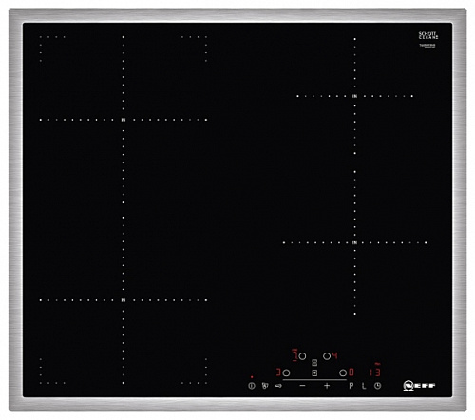This screenshot has height=420, width=475.
Task: Tap the NEFF brand logo
Action: pos(419,386)
